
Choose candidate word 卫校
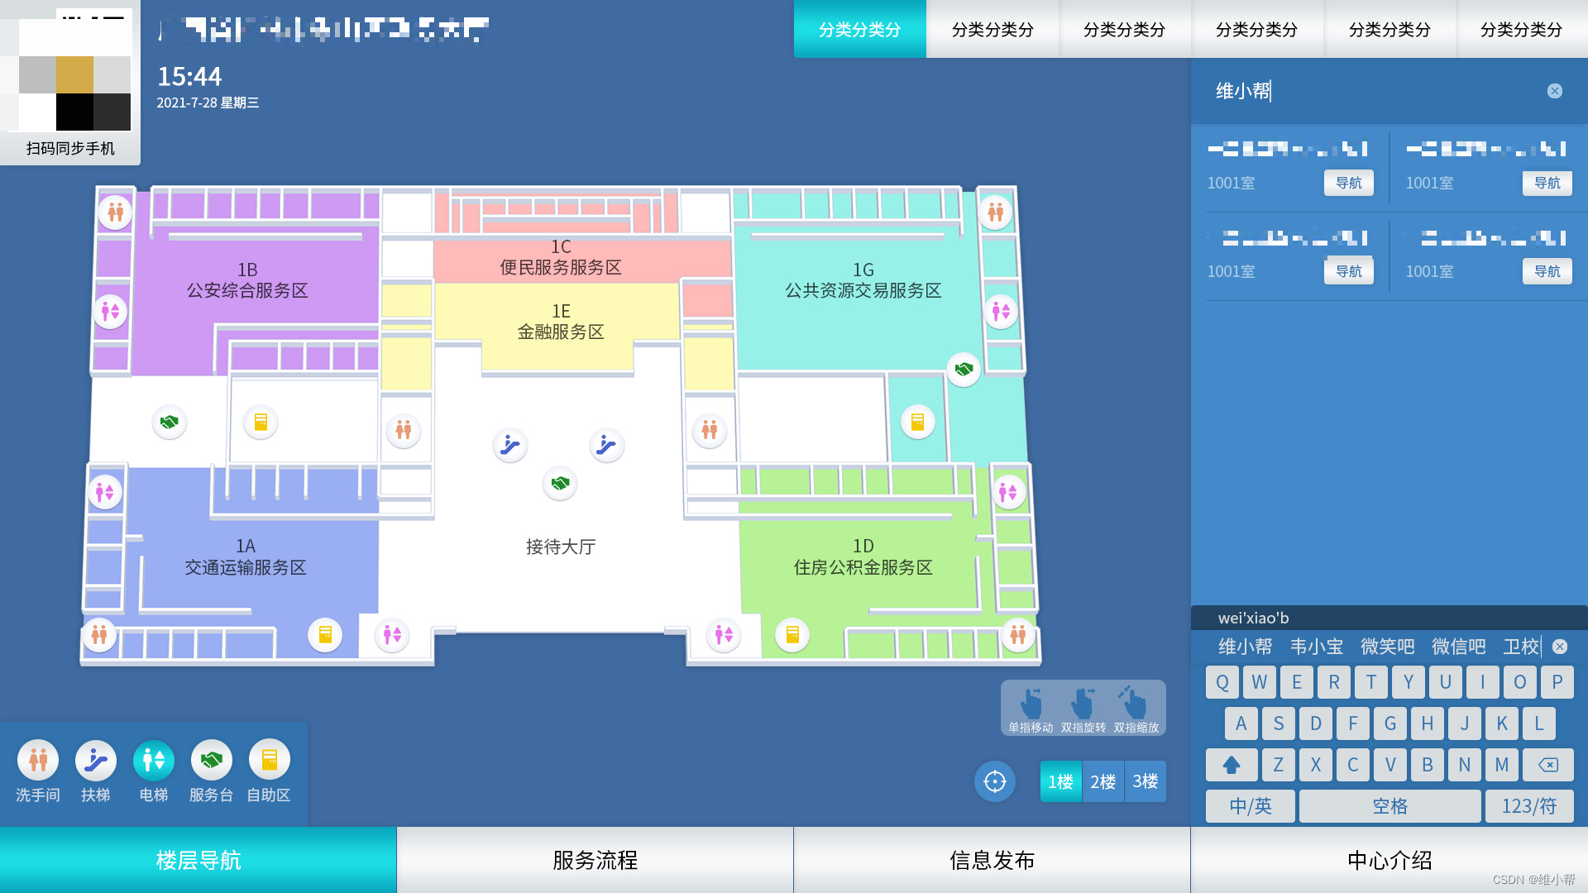point(1521,647)
